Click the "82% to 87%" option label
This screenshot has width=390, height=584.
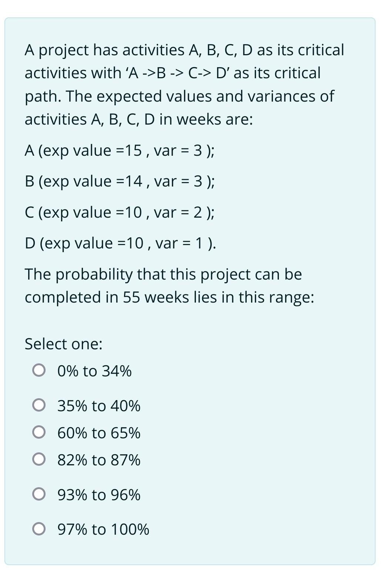click(98, 460)
